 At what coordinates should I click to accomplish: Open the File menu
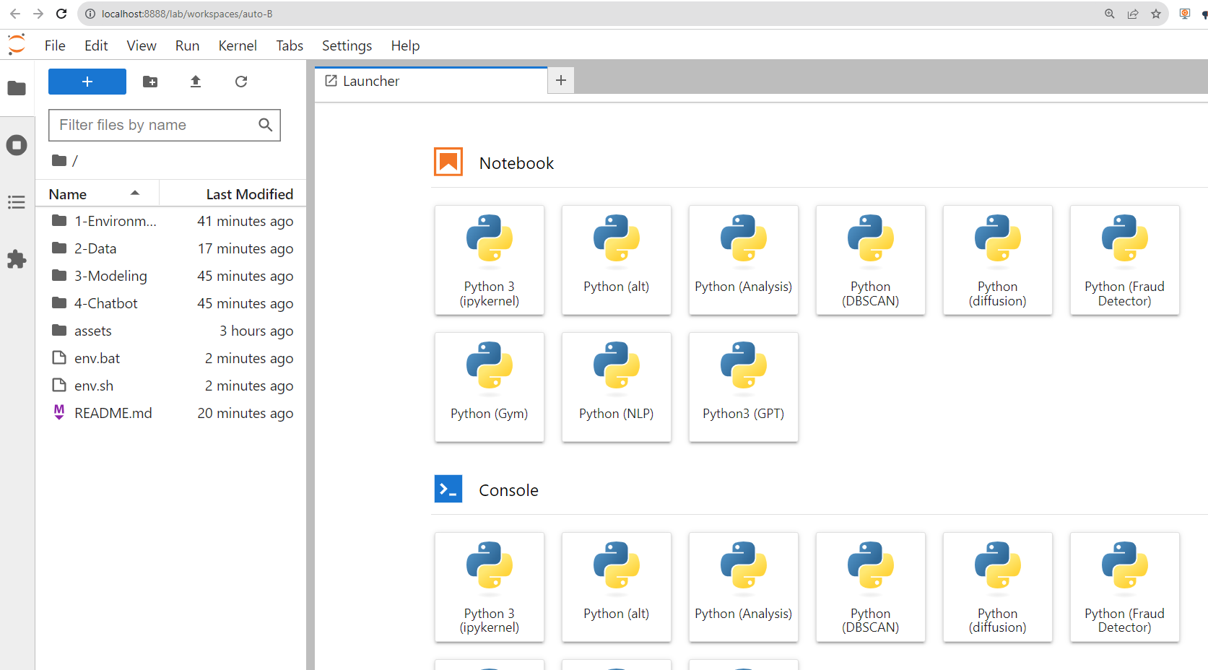[x=55, y=45]
